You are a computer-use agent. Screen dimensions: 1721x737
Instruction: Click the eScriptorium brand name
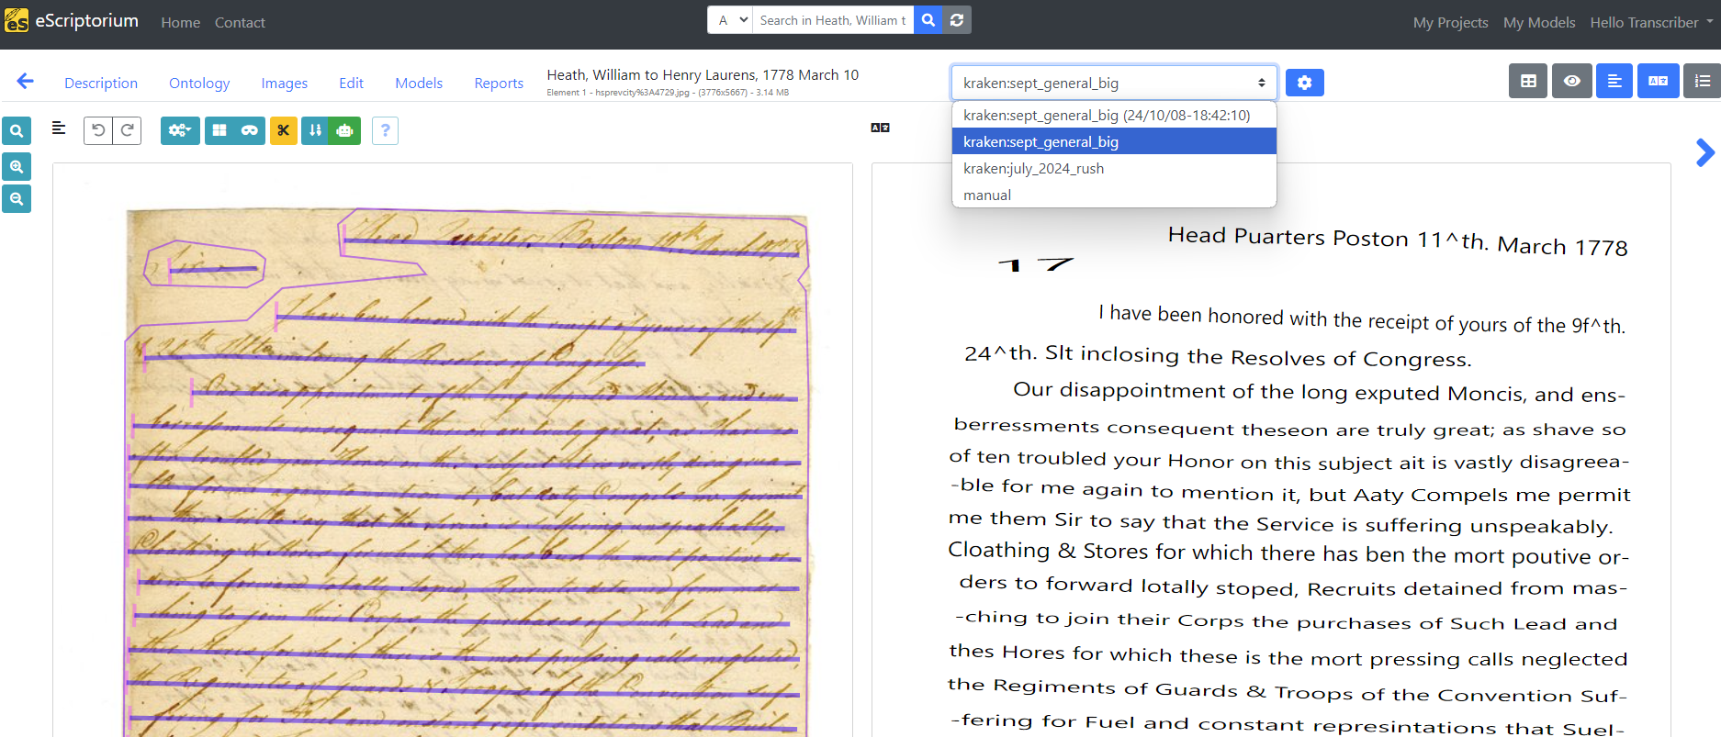click(x=87, y=20)
